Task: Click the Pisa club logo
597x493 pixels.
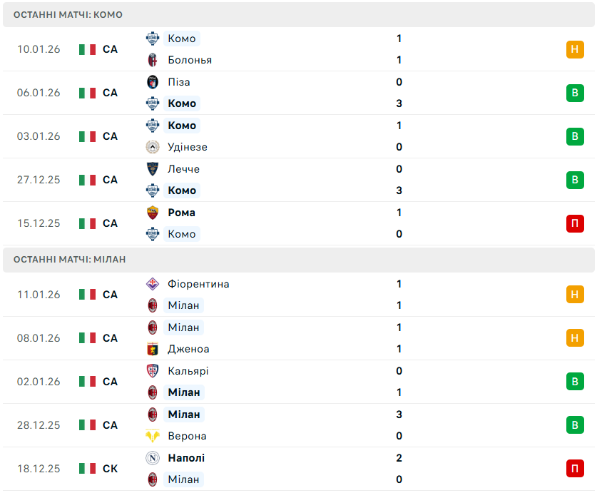Action: pos(152,82)
